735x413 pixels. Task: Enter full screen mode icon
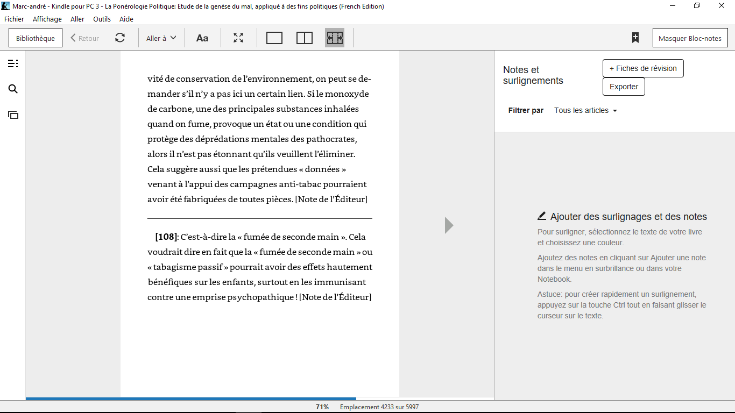238,38
